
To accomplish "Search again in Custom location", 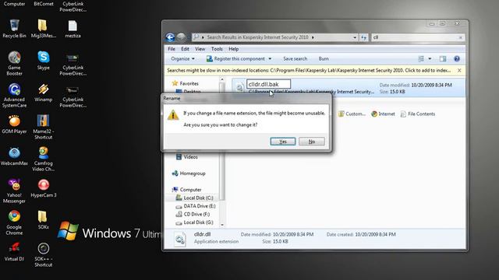I will click(352, 114).
